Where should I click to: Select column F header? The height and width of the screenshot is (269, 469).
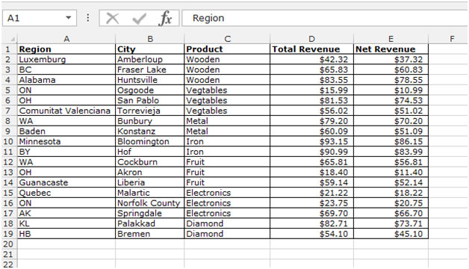coord(452,39)
